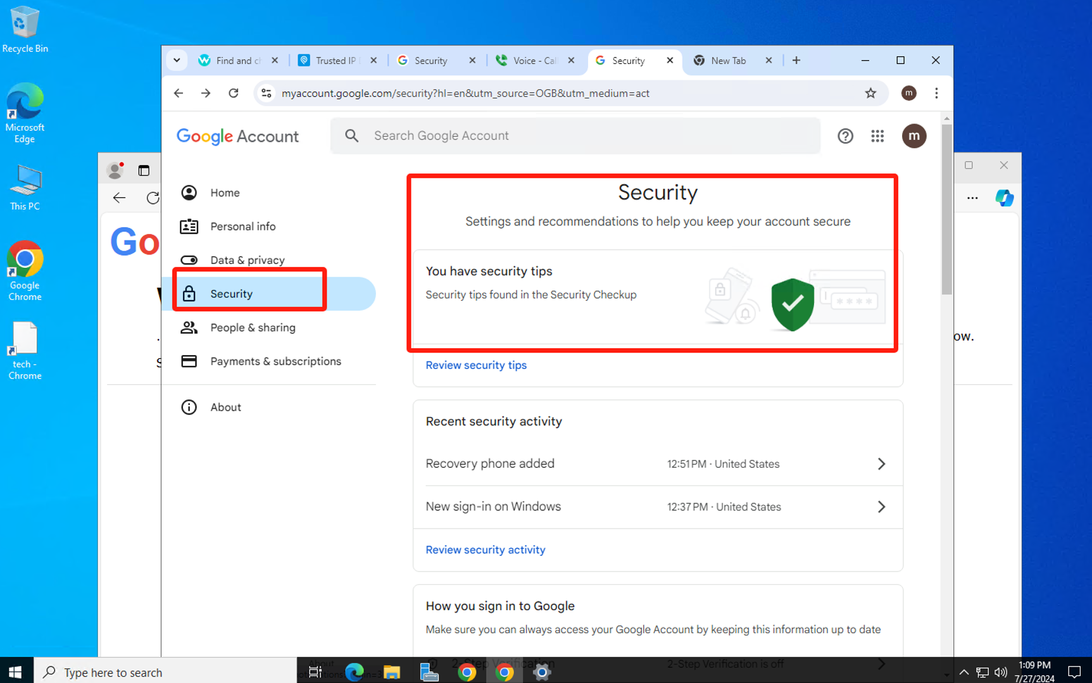Click the volume icon in system tray
1092x683 pixels.
1000,672
